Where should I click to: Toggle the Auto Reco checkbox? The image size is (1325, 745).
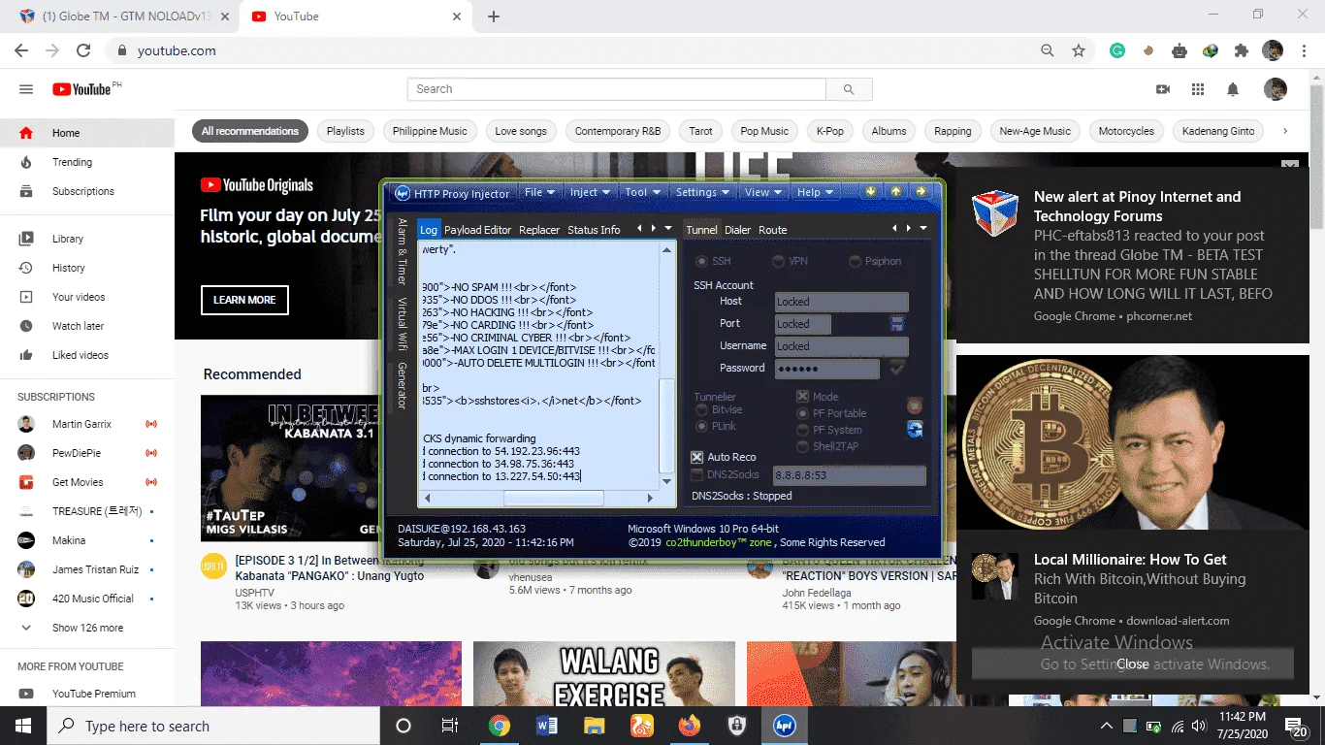tap(696, 457)
